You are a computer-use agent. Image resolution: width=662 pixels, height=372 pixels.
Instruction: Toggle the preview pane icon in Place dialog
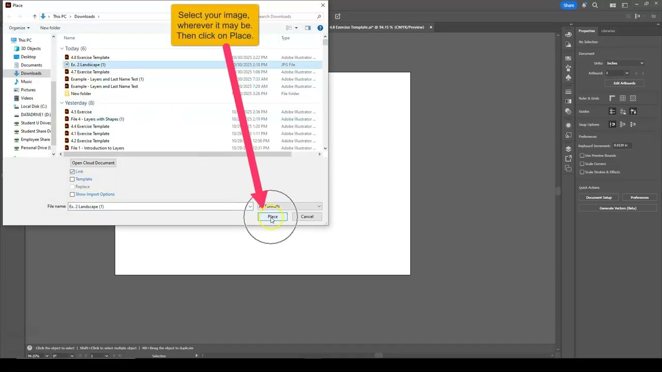tap(308, 28)
